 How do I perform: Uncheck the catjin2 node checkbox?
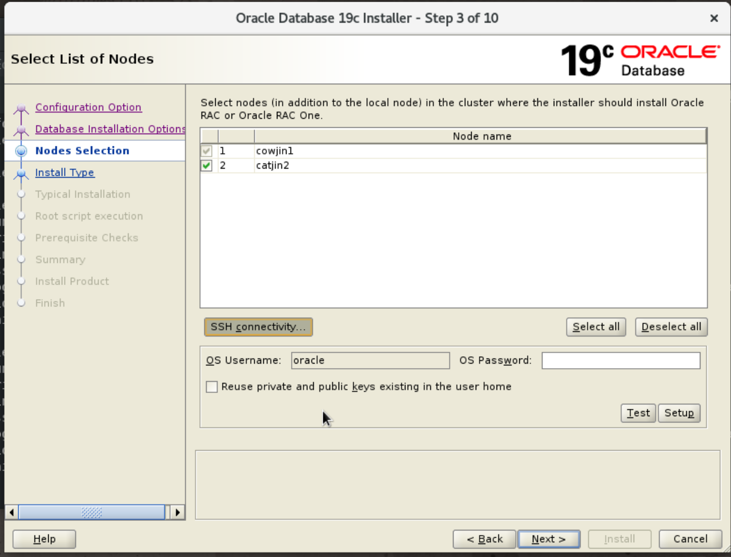click(207, 166)
